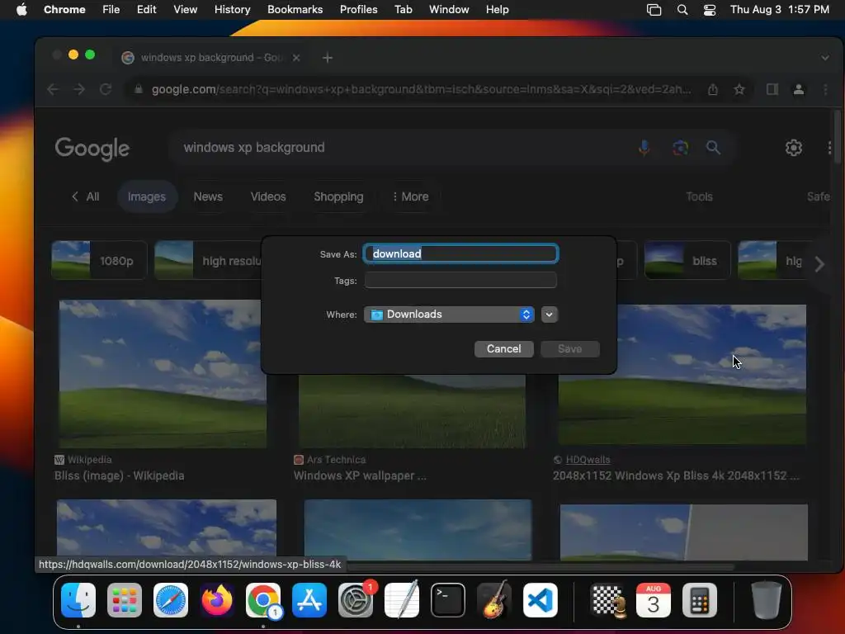845x634 pixels.
Task: Select the 1080p suggestion chip
Action: 99,260
